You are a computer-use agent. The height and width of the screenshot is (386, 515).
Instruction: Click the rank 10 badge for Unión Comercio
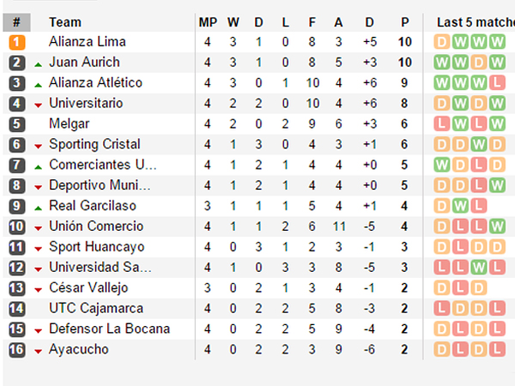pyautogui.click(x=17, y=226)
